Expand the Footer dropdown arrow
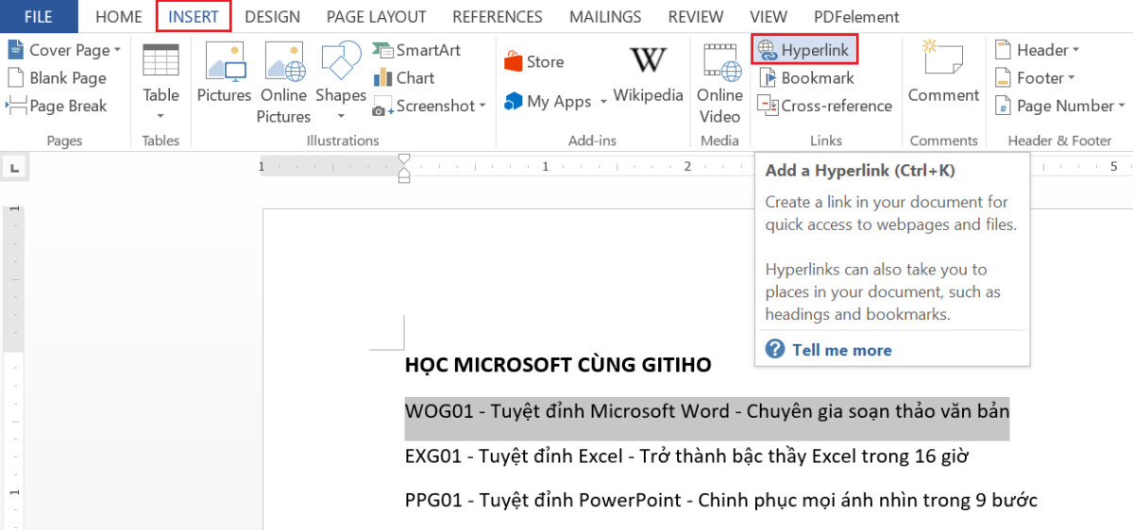 click(x=1072, y=78)
